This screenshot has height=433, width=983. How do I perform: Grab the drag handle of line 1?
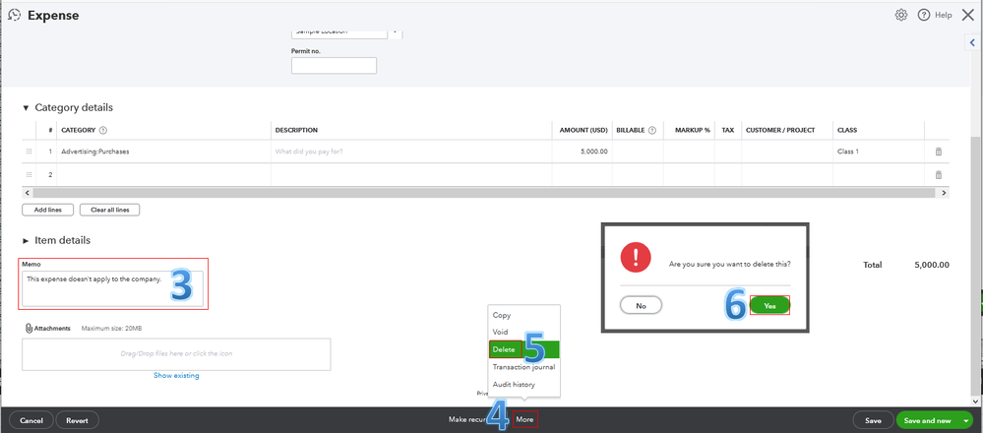point(29,152)
